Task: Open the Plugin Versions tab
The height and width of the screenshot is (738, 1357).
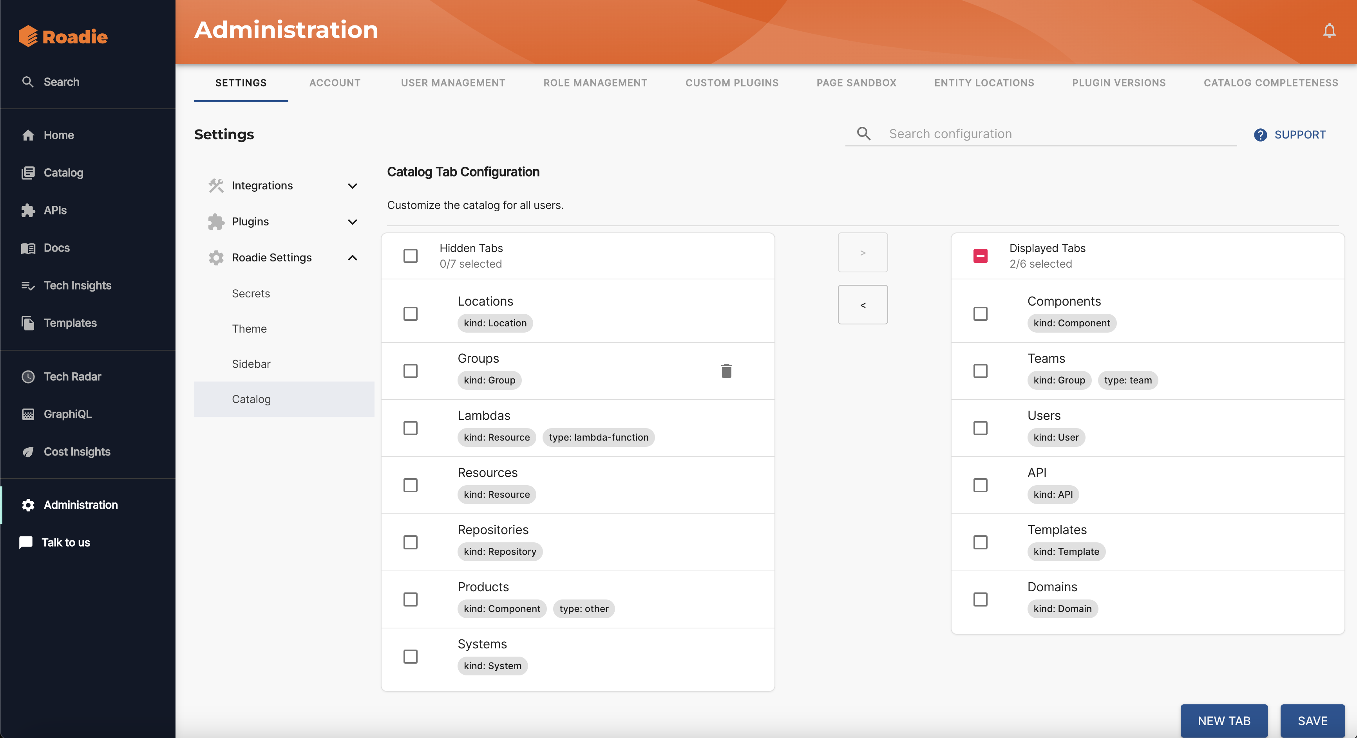Action: tap(1118, 83)
